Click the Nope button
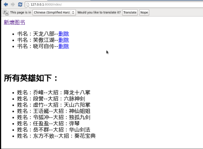203x149 pixels. point(144,13)
